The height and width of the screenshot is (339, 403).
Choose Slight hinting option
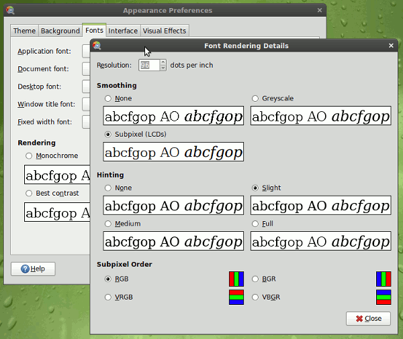tap(255, 188)
